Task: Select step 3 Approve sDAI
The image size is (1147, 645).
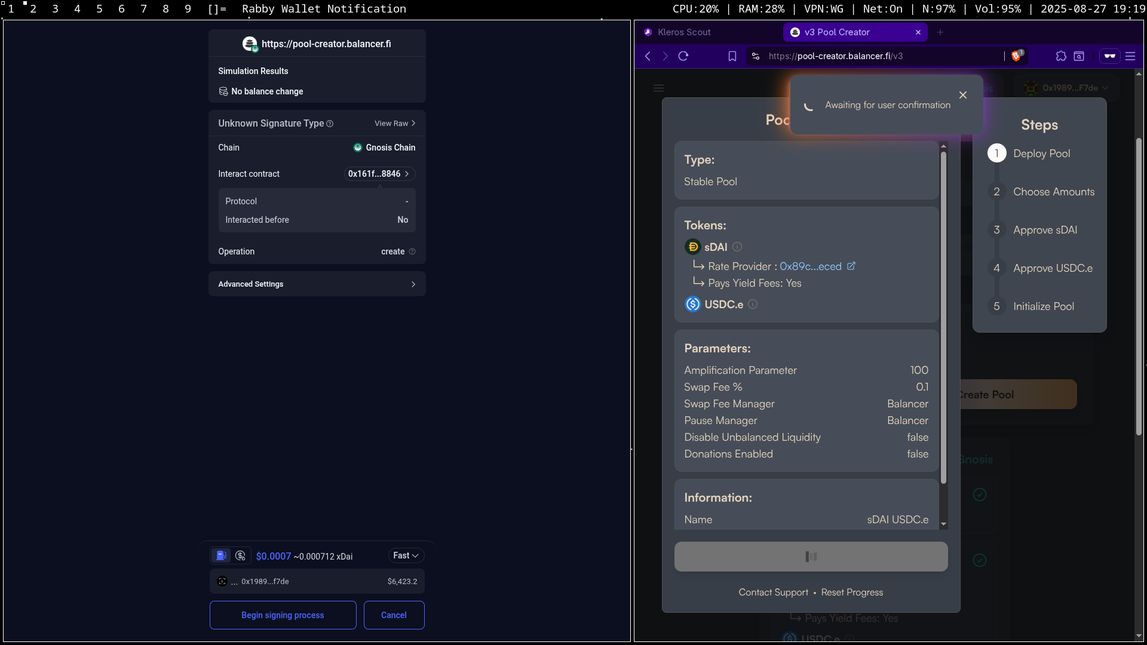Action: coord(1033,230)
